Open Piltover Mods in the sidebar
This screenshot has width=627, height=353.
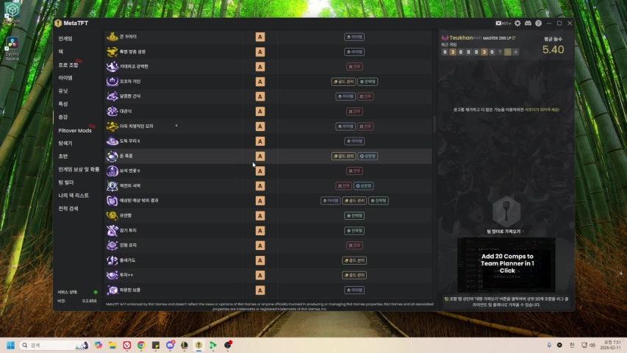[x=75, y=130]
